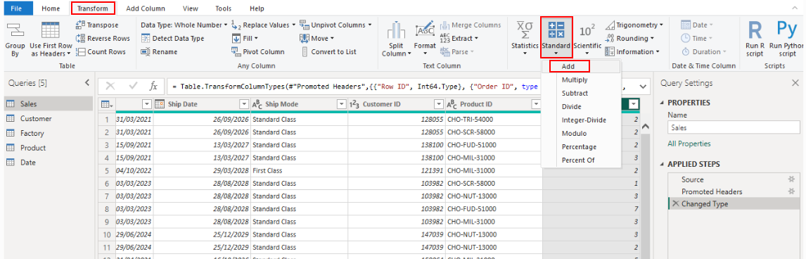
Task: Select the Product query
Action: 49,148
